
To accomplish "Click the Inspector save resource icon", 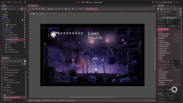I will click(164, 9).
